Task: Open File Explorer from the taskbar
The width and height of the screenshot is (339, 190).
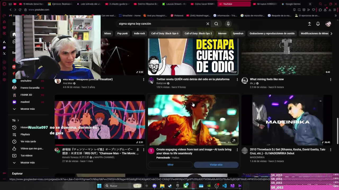Action: [162, 186]
